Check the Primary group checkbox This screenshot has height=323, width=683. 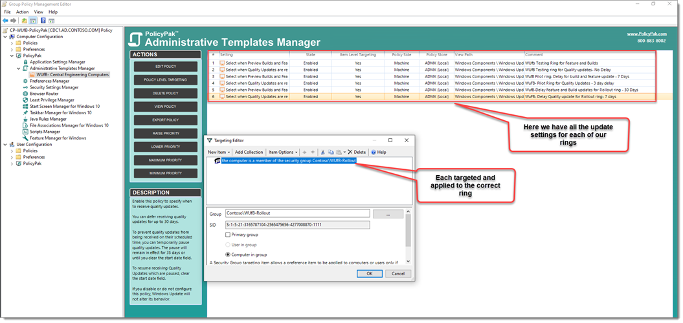[x=228, y=234]
